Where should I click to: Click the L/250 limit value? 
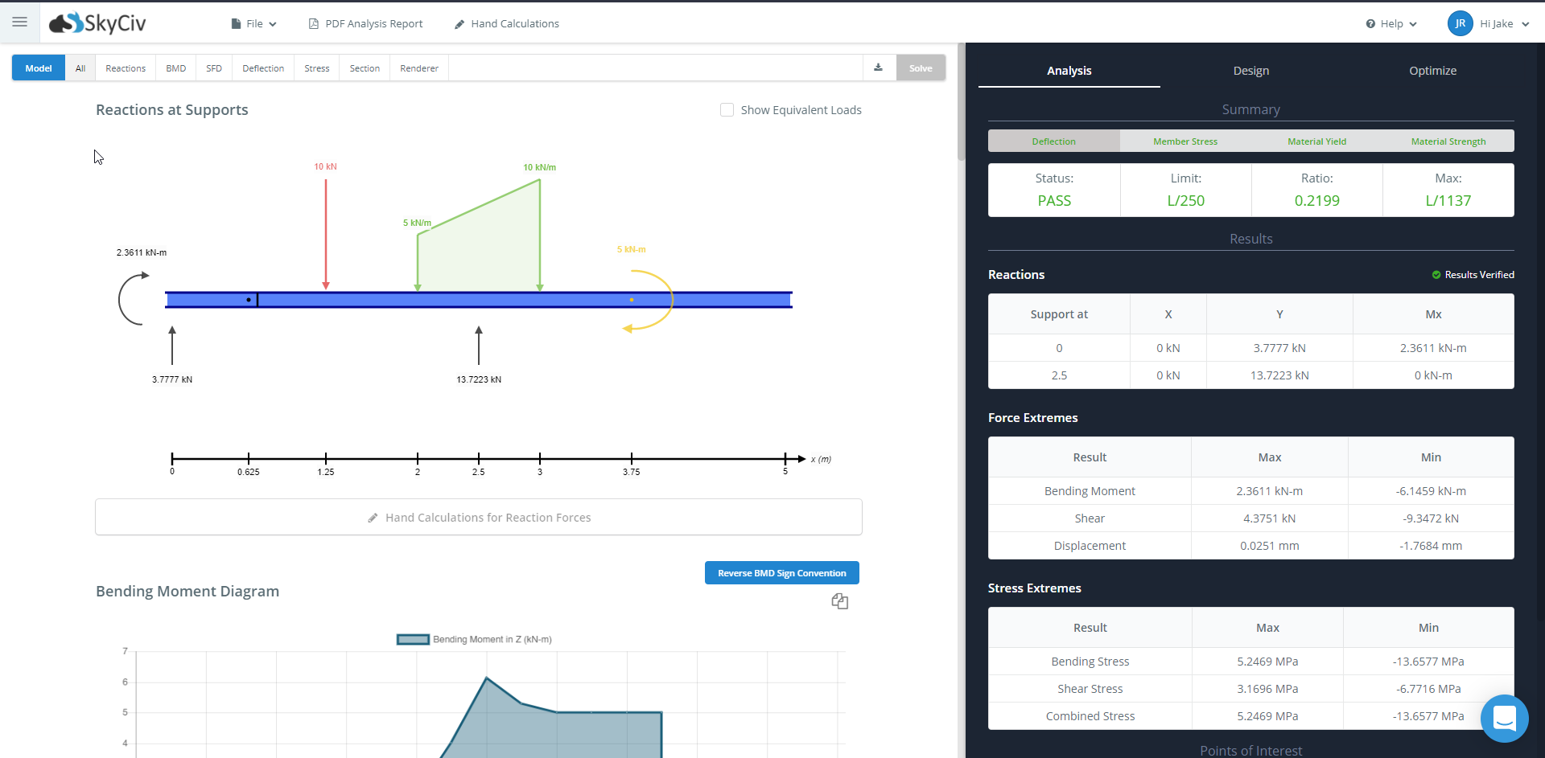pos(1186,201)
